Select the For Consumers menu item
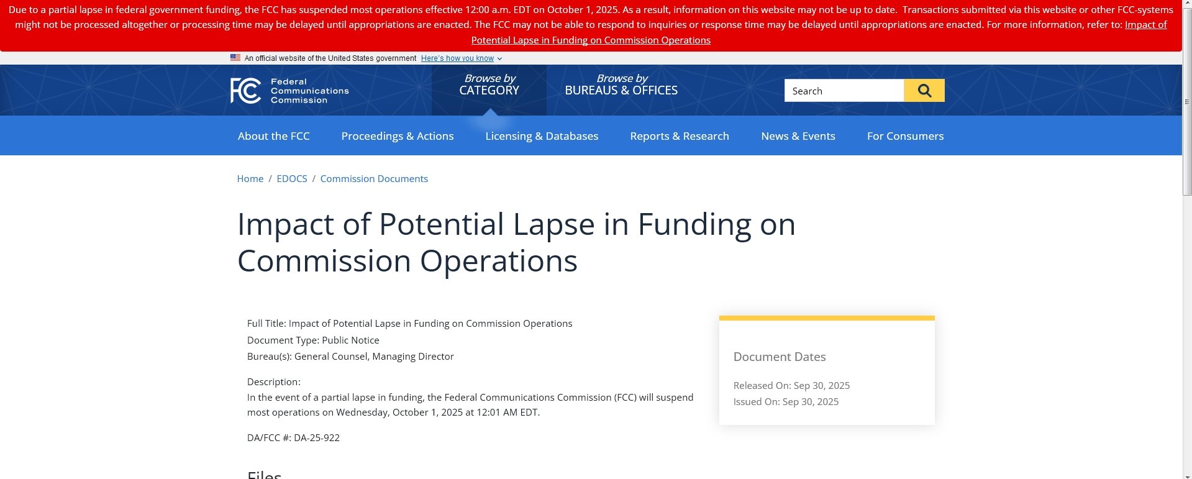Image resolution: width=1192 pixels, height=479 pixels. point(905,136)
